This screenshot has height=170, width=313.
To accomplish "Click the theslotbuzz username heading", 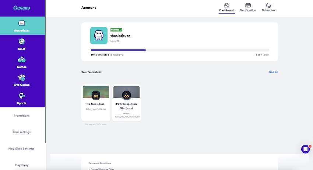I will [120, 36].
